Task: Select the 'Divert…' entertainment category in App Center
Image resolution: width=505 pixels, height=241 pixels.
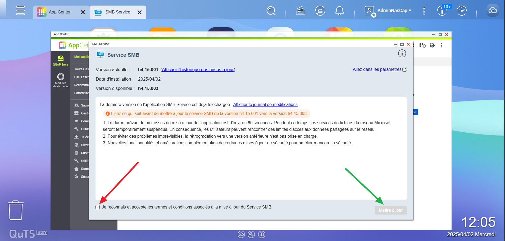Action: 81,145
